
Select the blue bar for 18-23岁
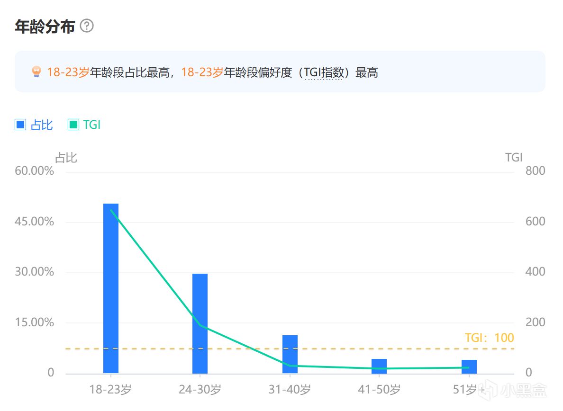click(111, 288)
